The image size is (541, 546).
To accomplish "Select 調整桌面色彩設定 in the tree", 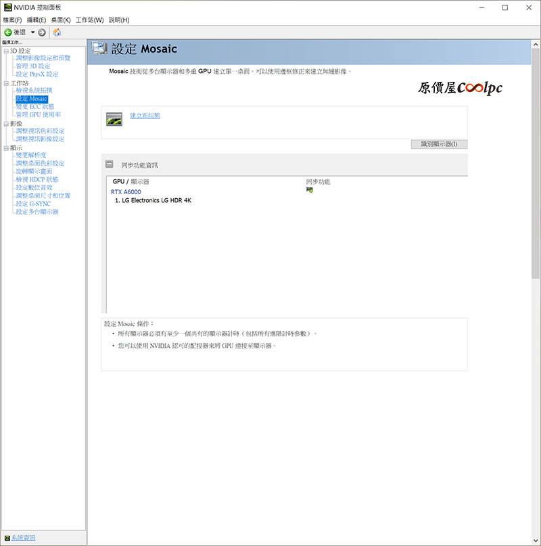I will pos(40,163).
